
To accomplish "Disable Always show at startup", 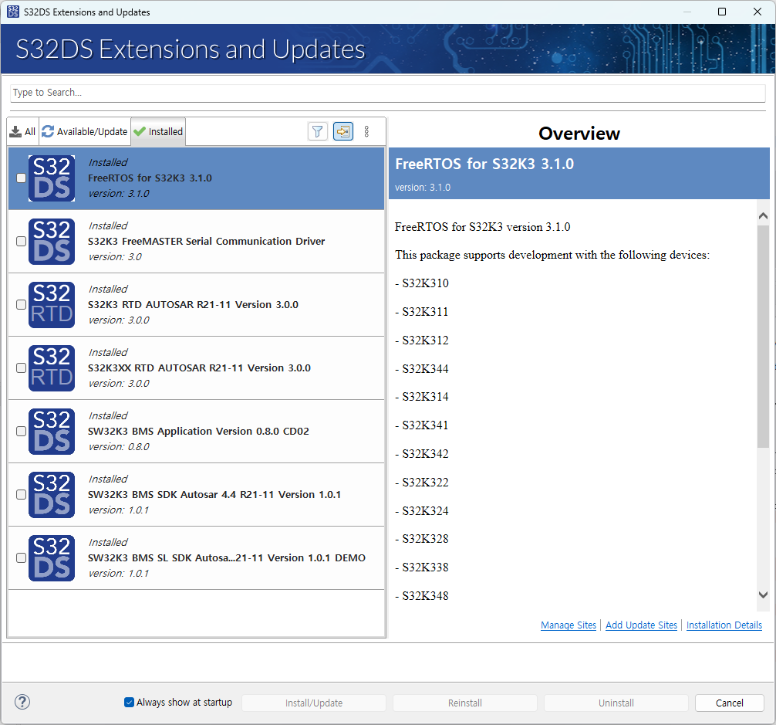I will (128, 702).
